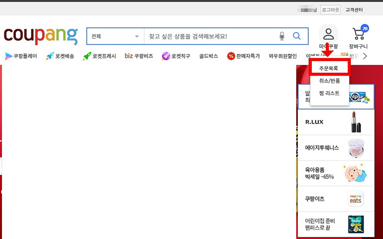Open the 장바구니 shopping cart icon
Image resolution: width=383 pixels, height=239 pixels.
(359, 34)
